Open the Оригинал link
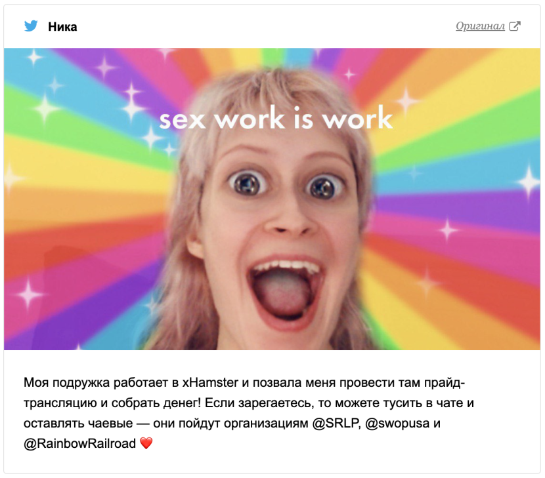Image resolution: width=545 pixels, height=478 pixels. tap(480, 26)
